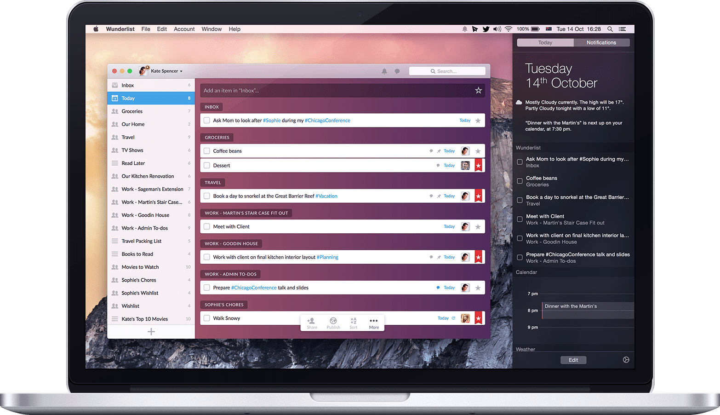
Task: Click the Twitter bird icon in menu bar
Action: point(486,29)
